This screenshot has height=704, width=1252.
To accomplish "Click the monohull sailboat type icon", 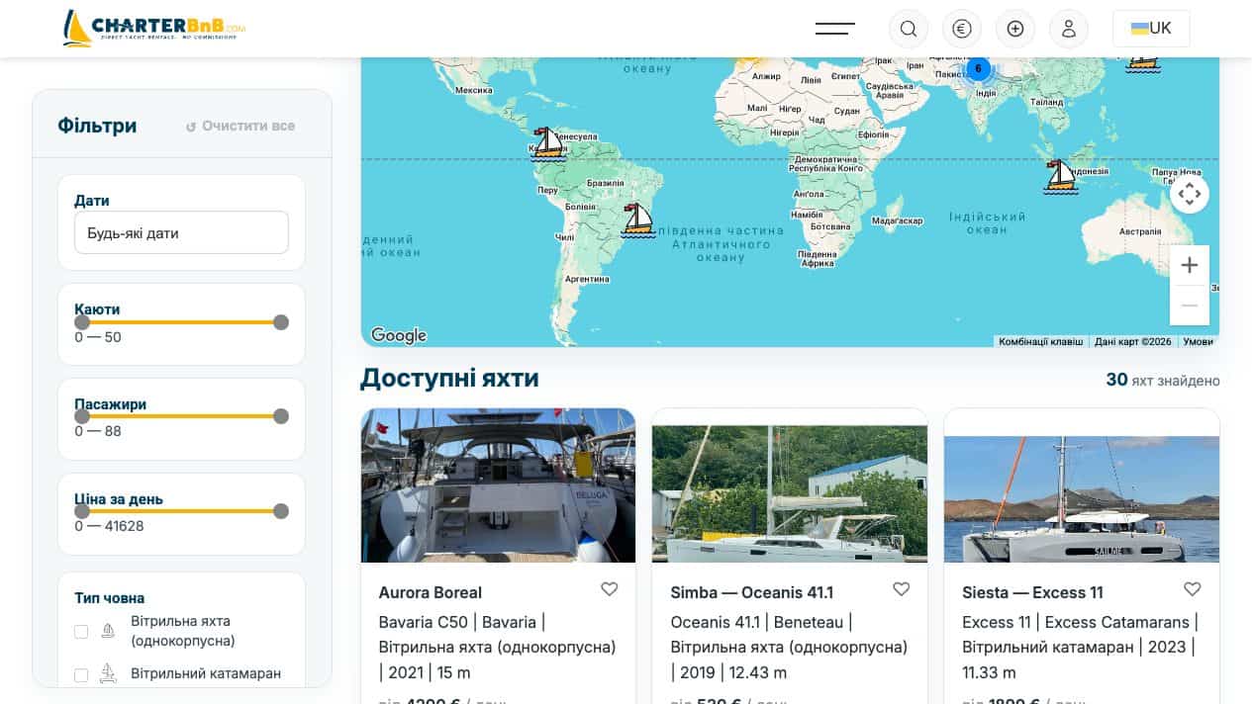I will (109, 631).
